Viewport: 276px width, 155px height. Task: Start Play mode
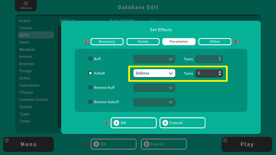pos(247,144)
